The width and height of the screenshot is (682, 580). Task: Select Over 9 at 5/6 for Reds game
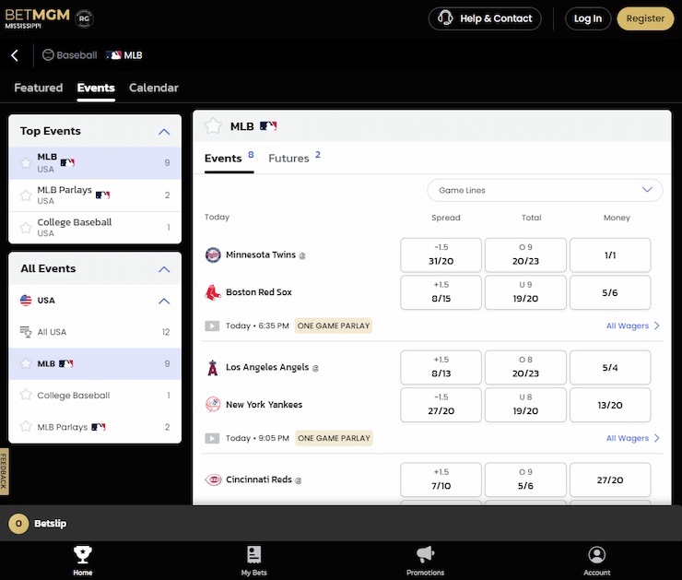(x=525, y=479)
